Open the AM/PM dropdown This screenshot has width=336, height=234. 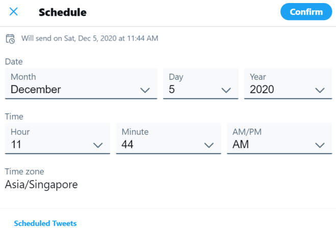279,138
